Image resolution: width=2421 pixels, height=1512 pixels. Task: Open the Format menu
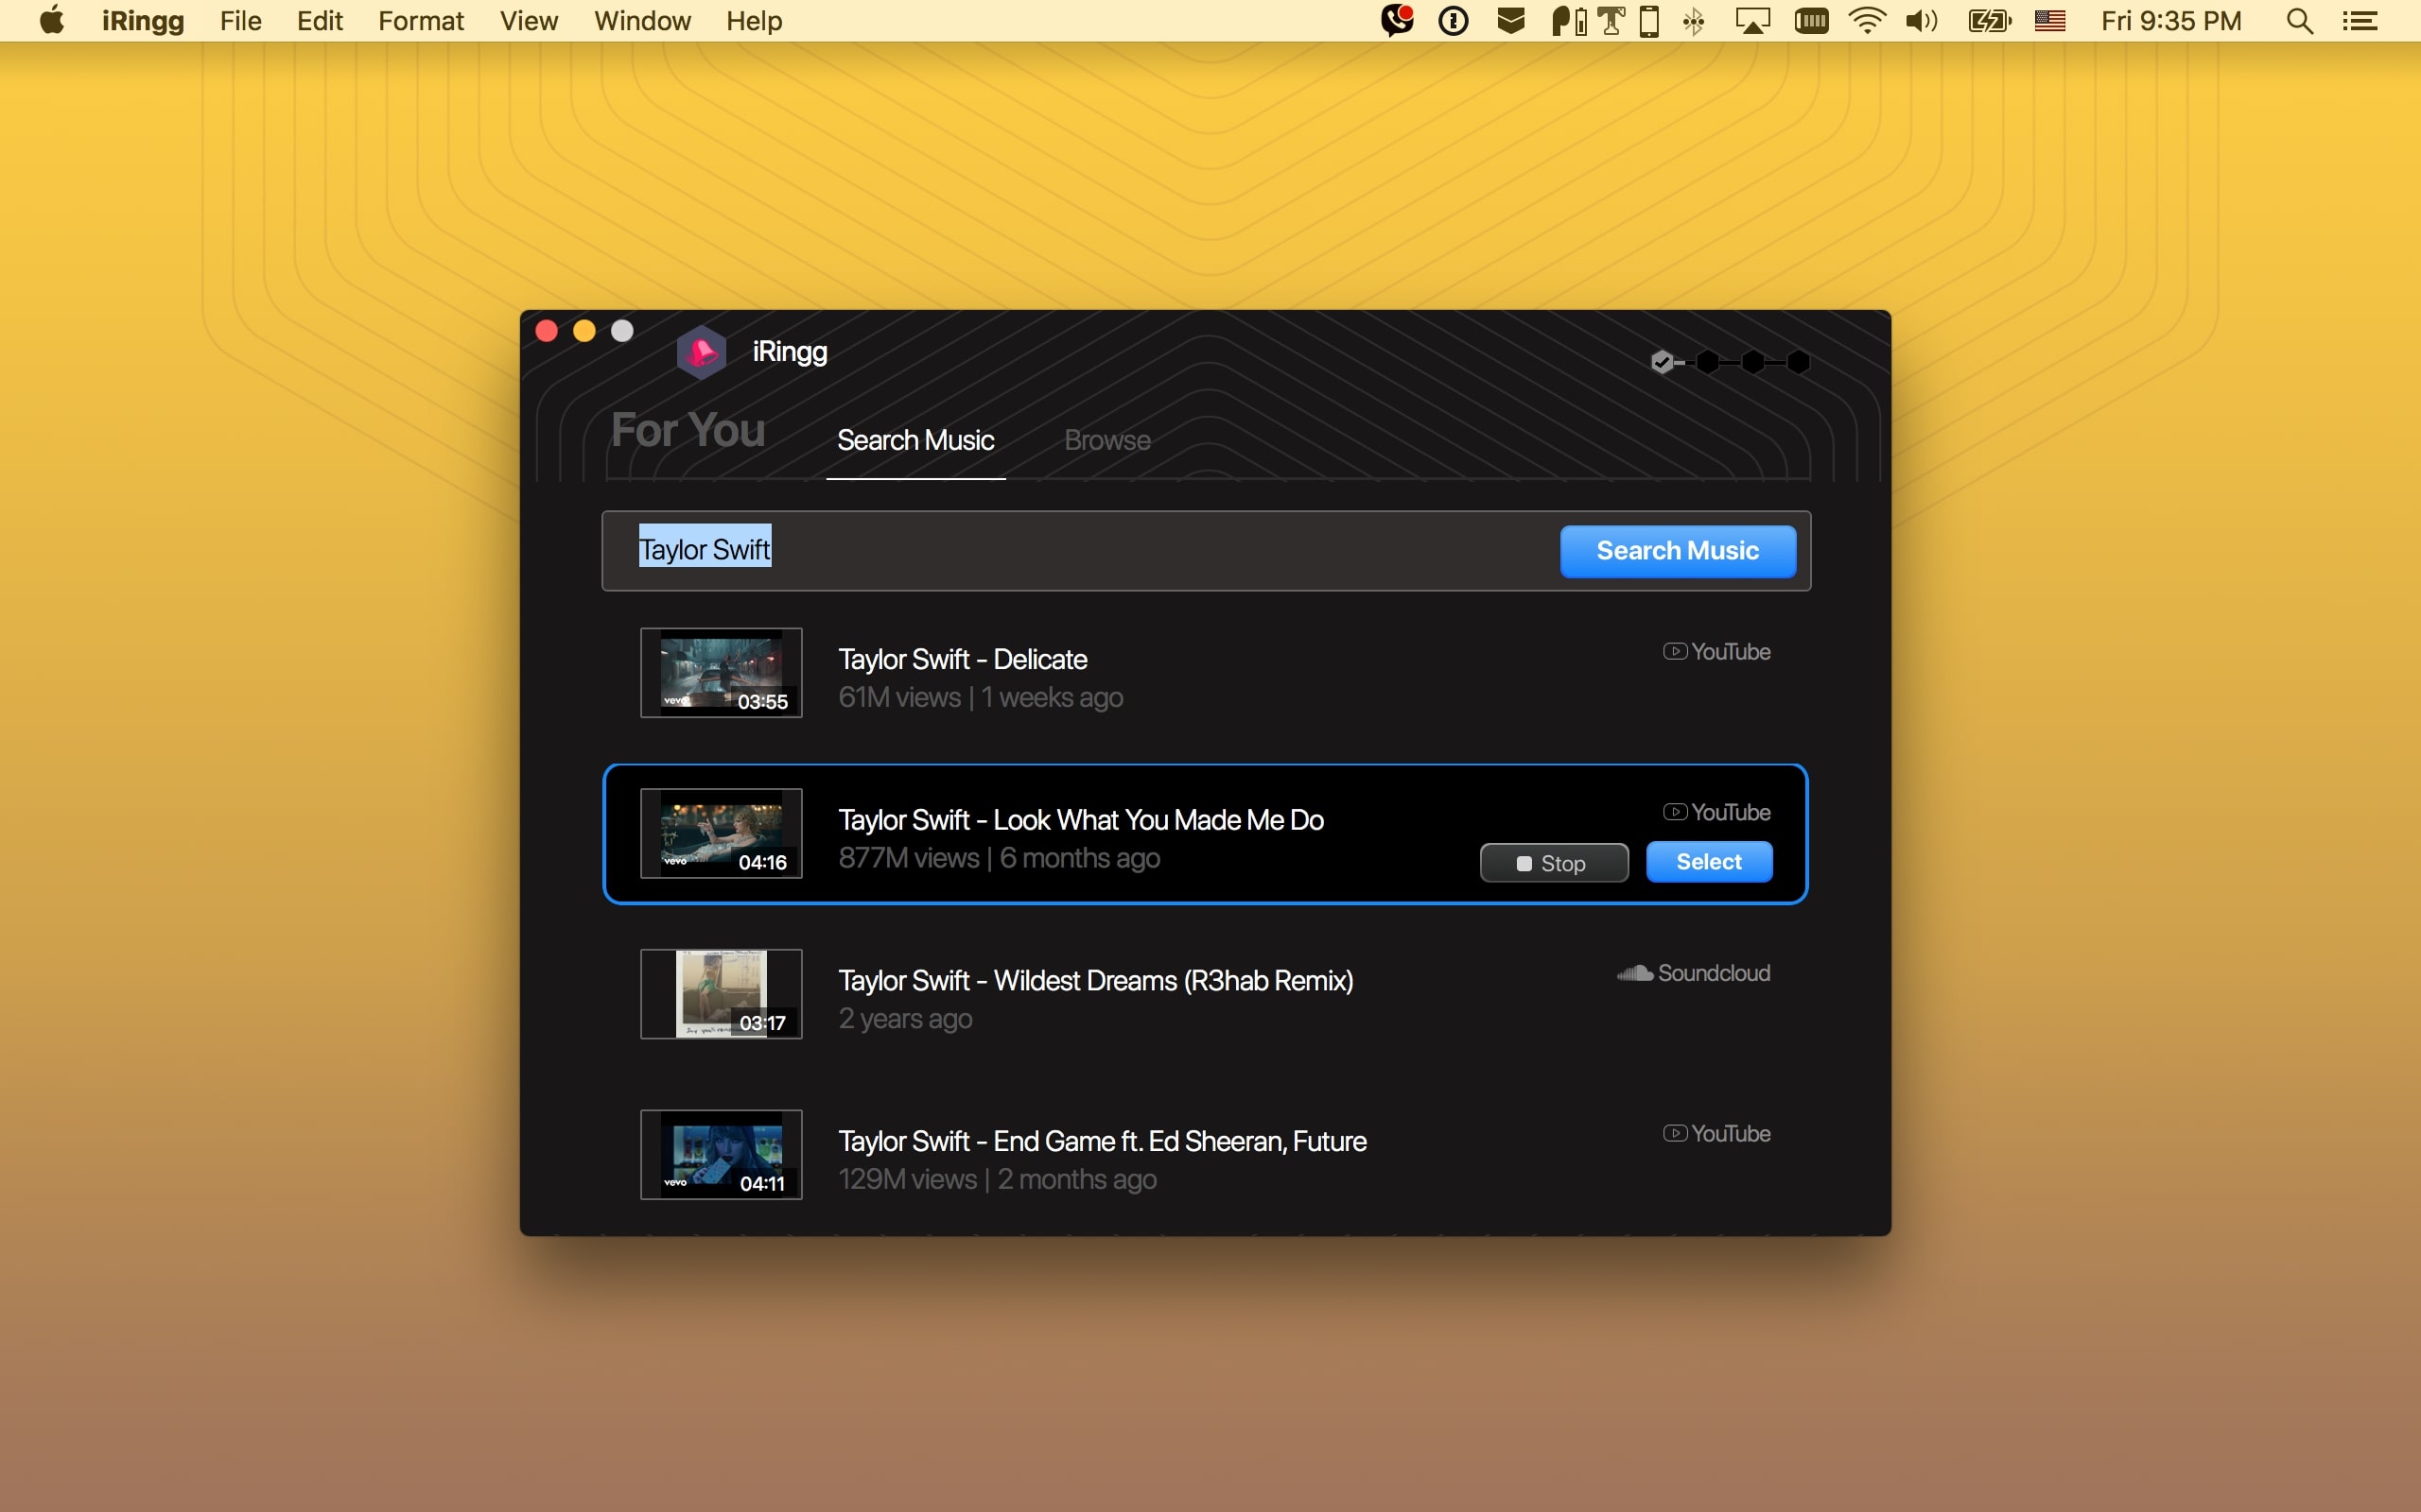(420, 21)
